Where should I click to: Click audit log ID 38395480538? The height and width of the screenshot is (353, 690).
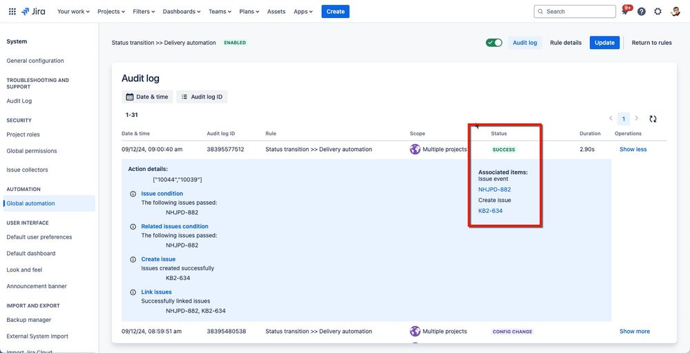(x=226, y=331)
